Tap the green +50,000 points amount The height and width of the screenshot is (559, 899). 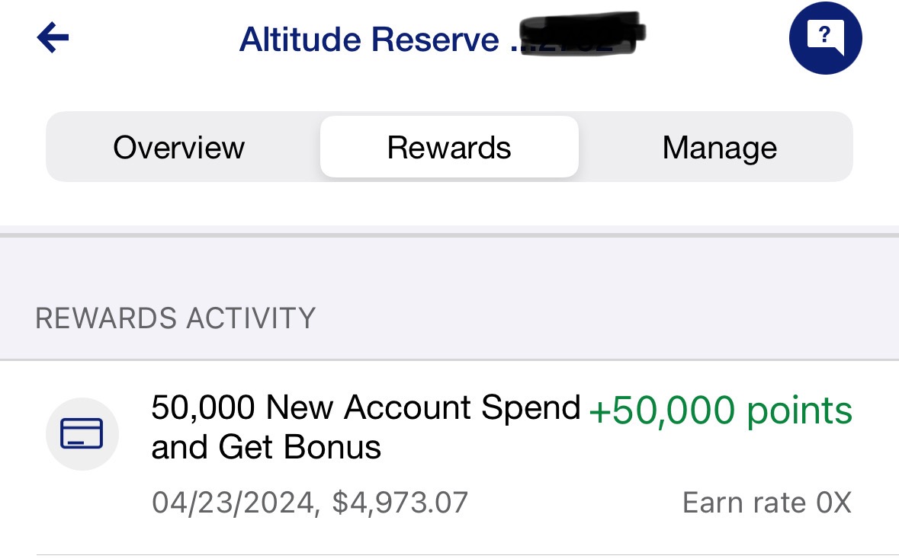(721, 410)
